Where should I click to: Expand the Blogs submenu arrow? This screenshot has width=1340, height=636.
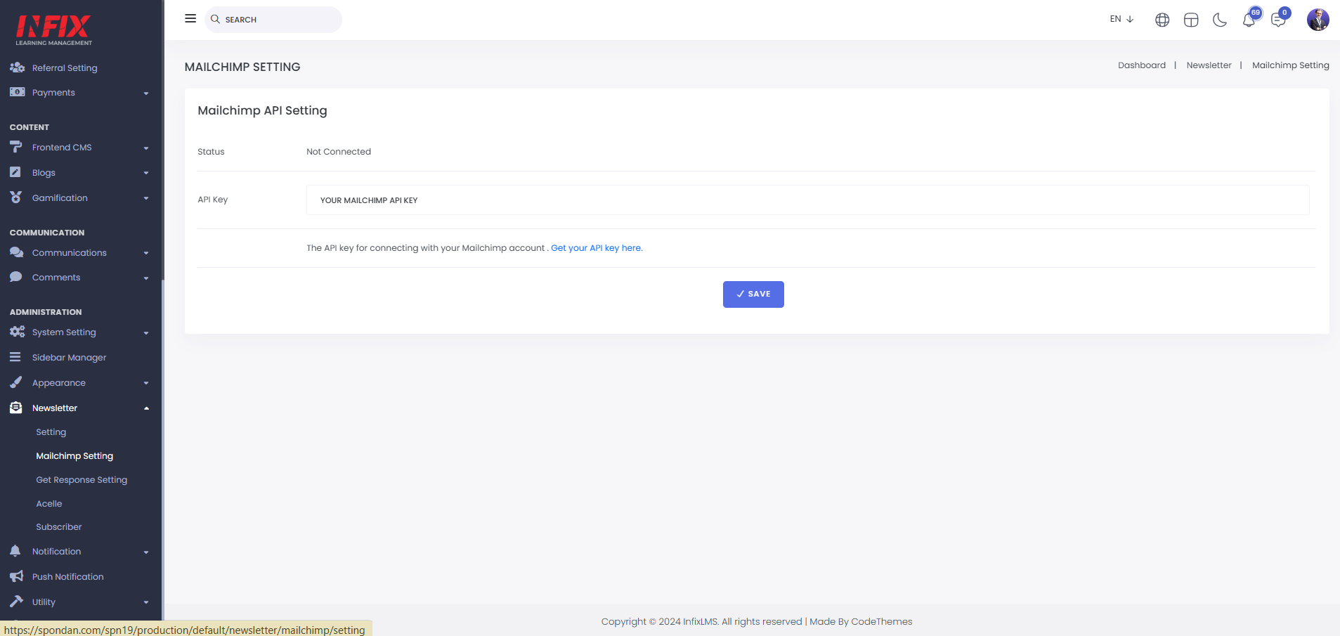(x=146, y=173)
